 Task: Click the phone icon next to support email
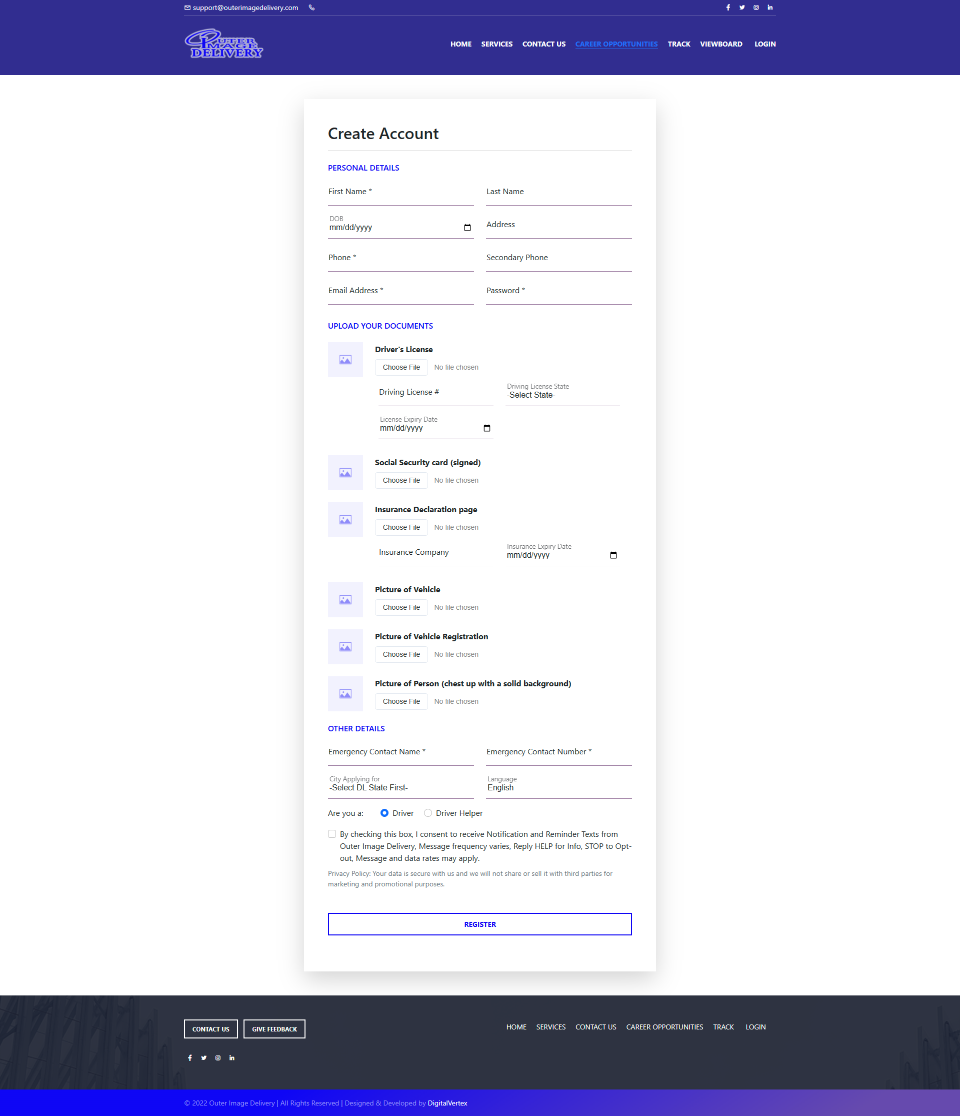pyautogui.click(x=311, y=8)
